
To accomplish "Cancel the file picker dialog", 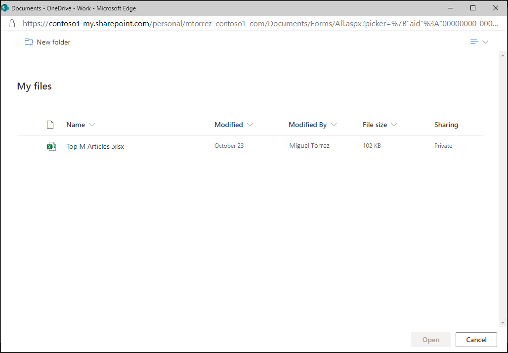I will tap(476, 340).
